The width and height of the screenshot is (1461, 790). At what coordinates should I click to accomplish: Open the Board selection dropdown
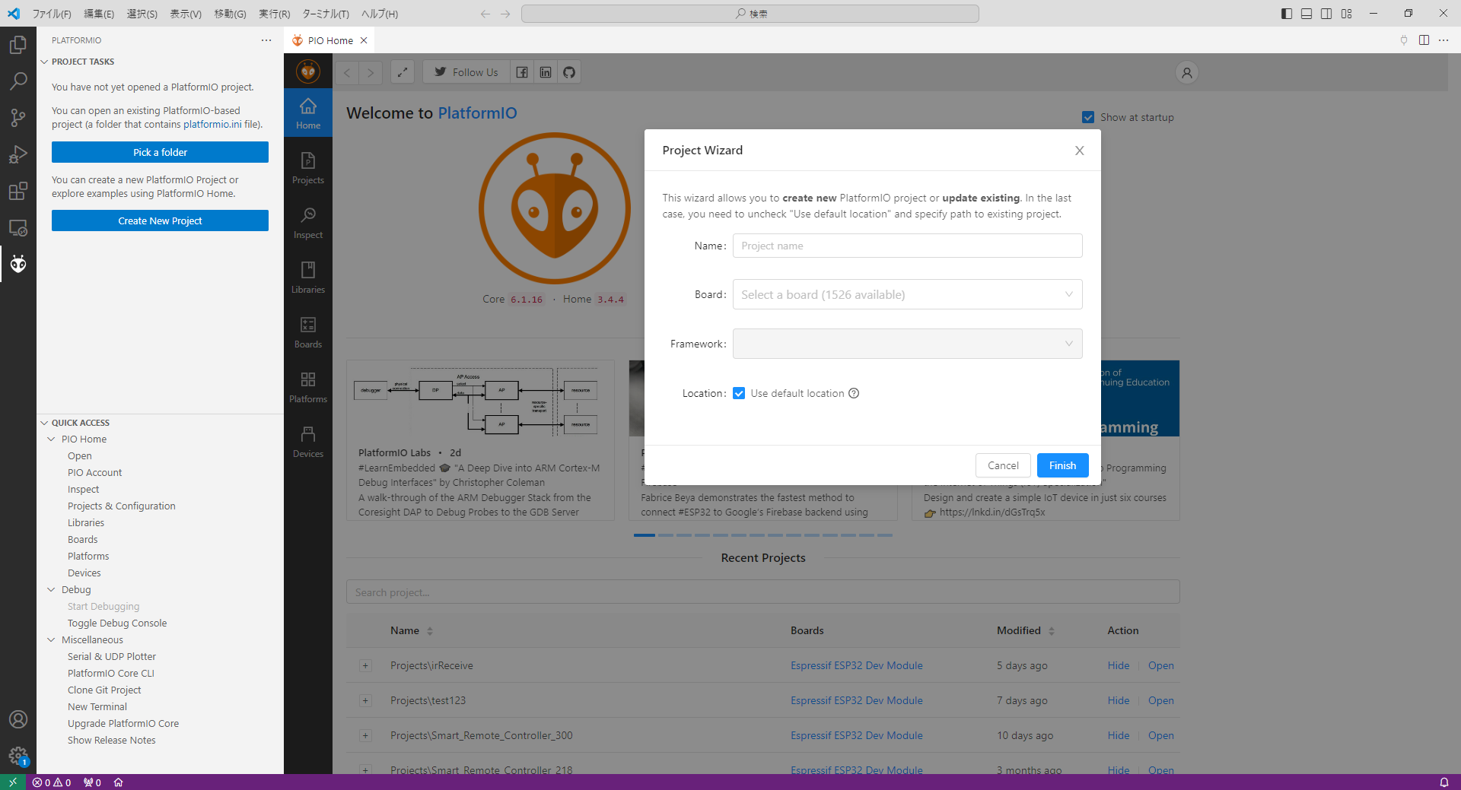tap(907, 295)
